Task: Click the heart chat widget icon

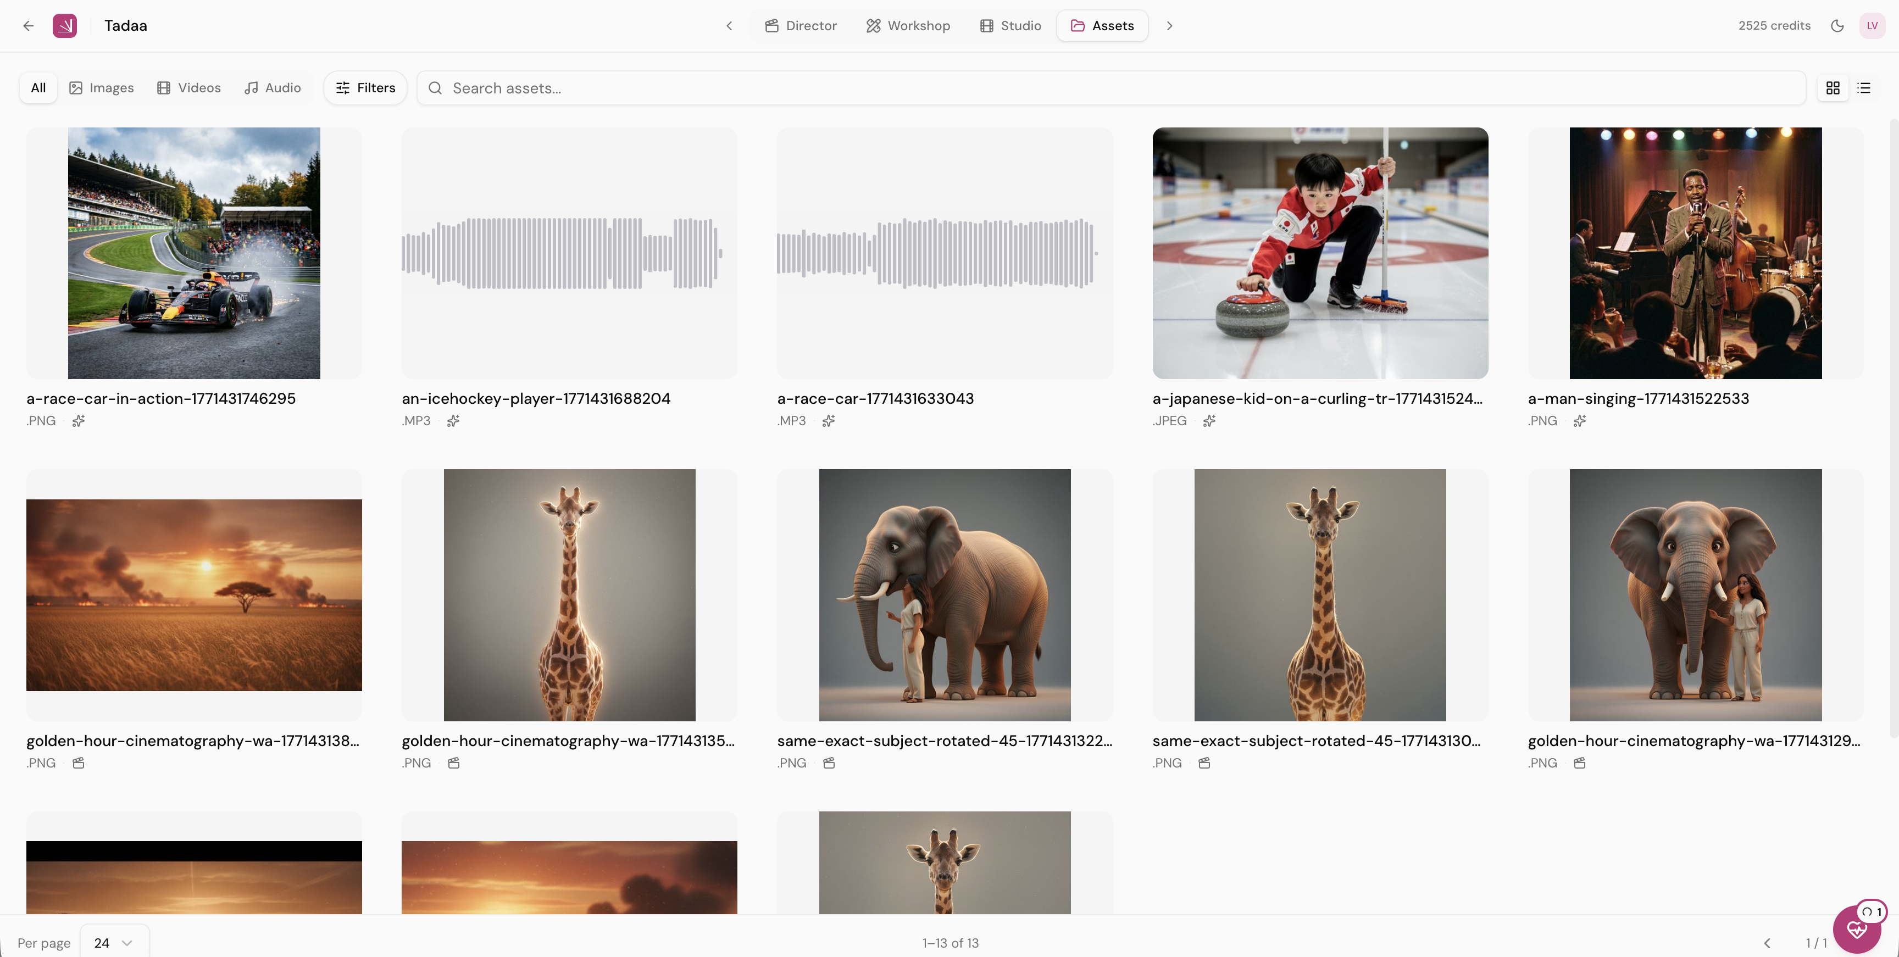Action: coord(1856,929)
